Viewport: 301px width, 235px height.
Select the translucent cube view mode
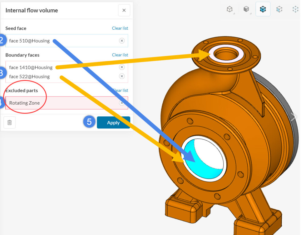point(279,9)
